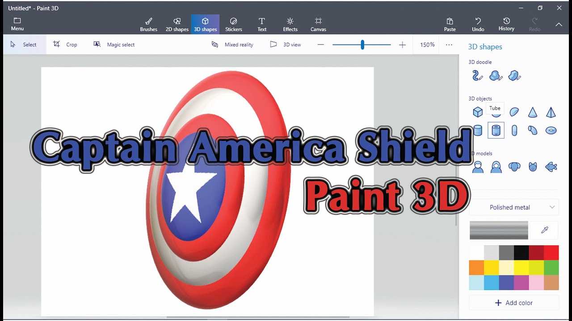Activate the Select tool
This screenshot has width=572, height=321.
[24, 45]
